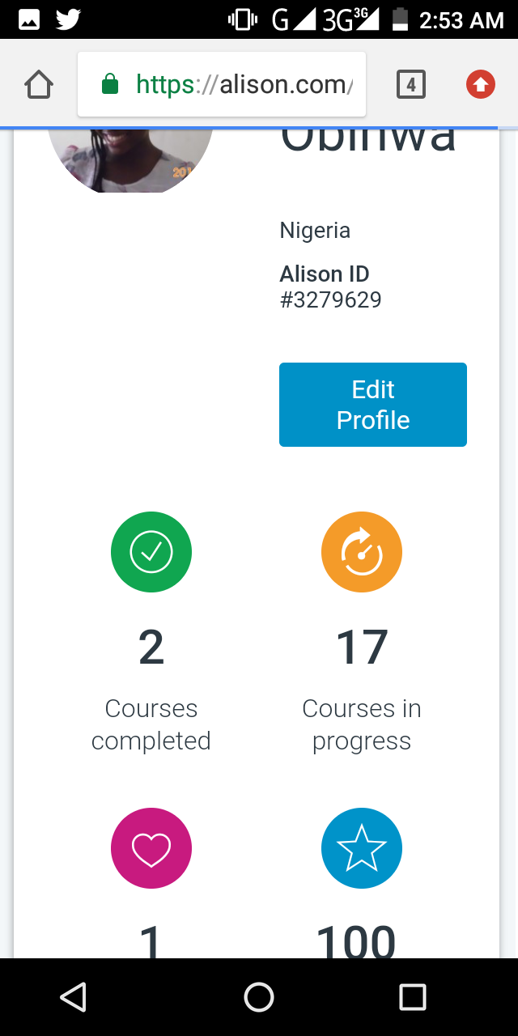
Task: Tap the pink heart icon
Action: pos(151,848)
